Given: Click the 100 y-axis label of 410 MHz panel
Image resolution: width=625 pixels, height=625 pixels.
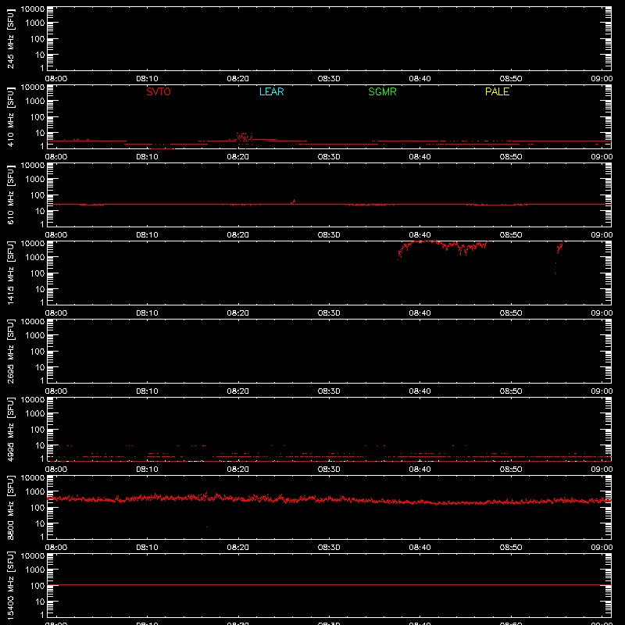Looking at the screenshot, I should coord(37,116).
